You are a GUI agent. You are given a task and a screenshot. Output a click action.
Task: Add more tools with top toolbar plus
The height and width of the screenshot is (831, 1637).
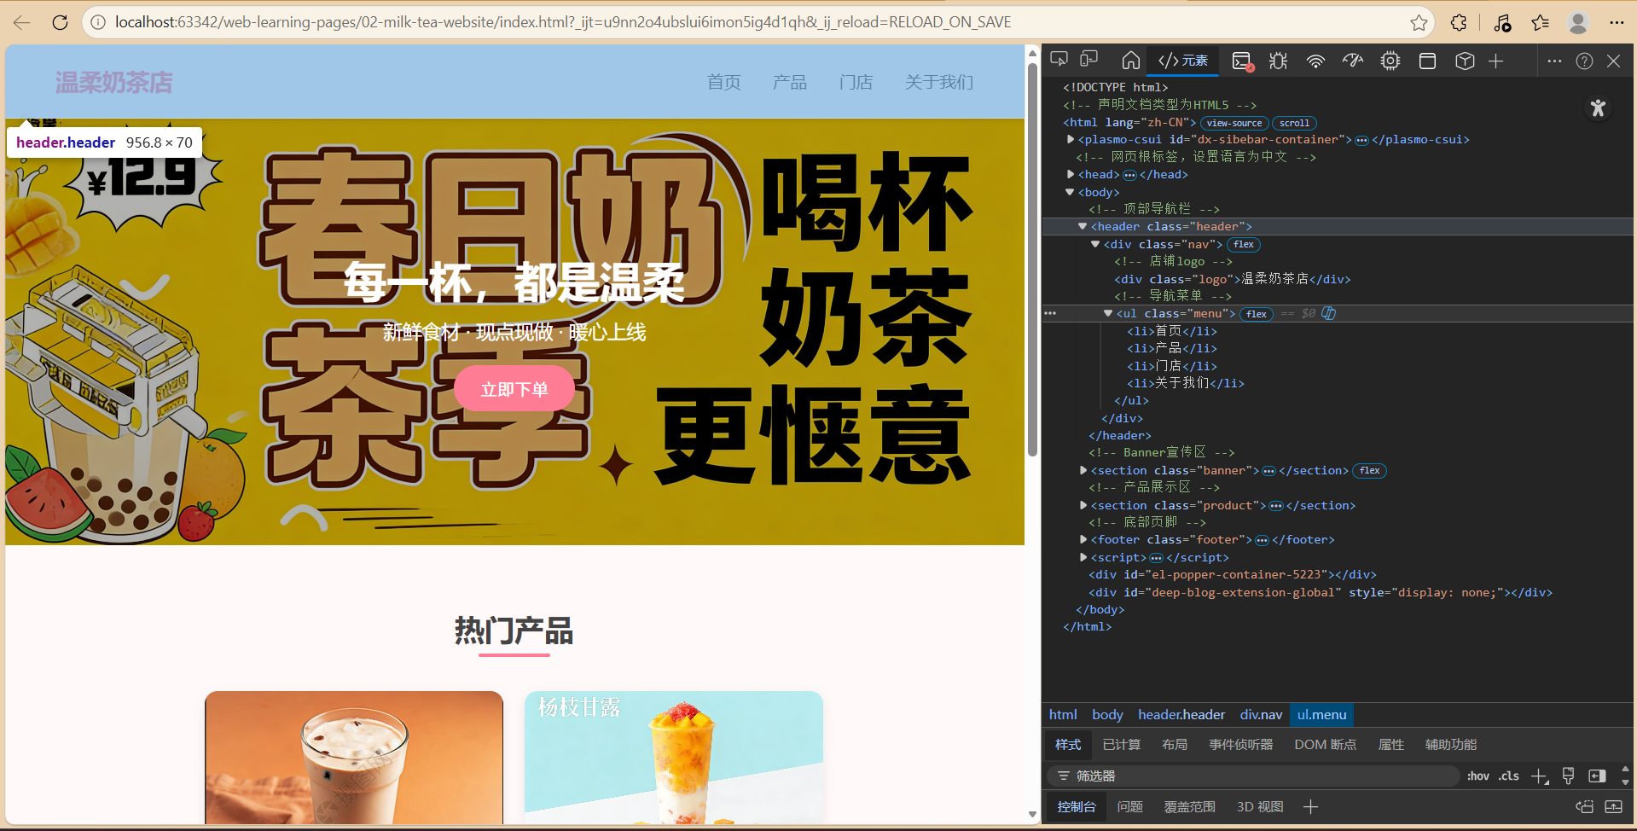pyautogui.click(x=1496, y=61)
